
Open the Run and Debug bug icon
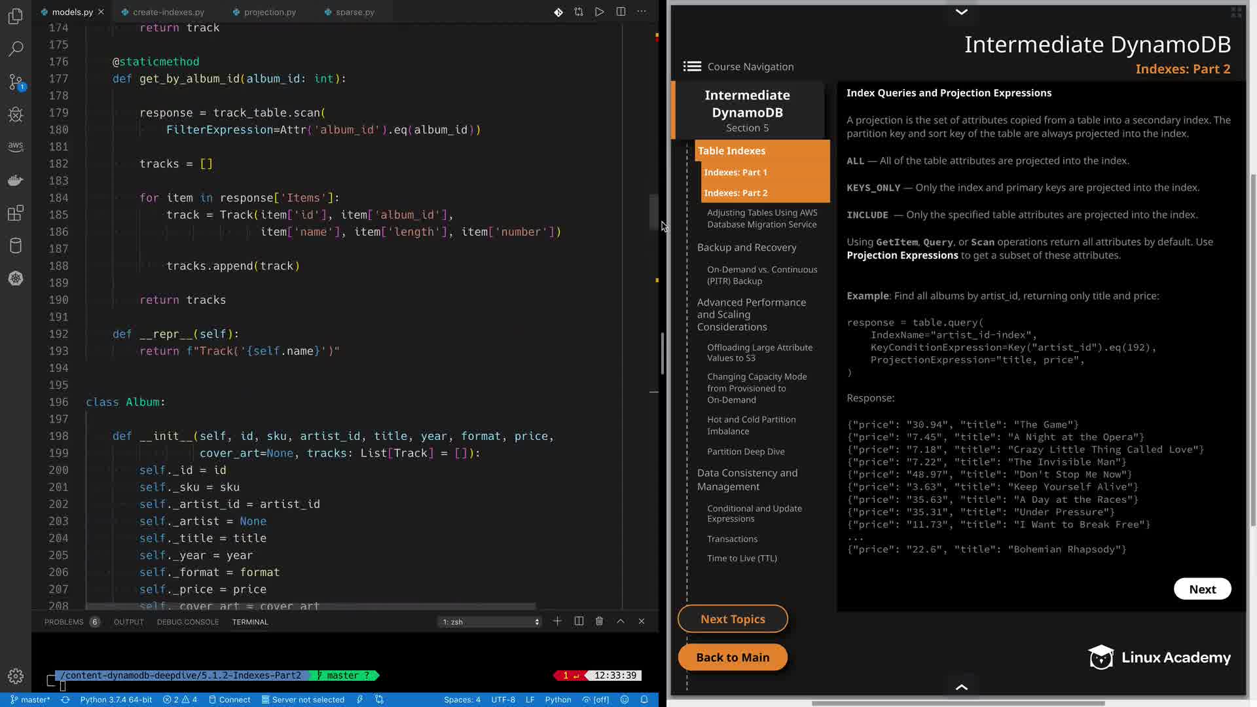pyautogui.click(x=16, y=115)
